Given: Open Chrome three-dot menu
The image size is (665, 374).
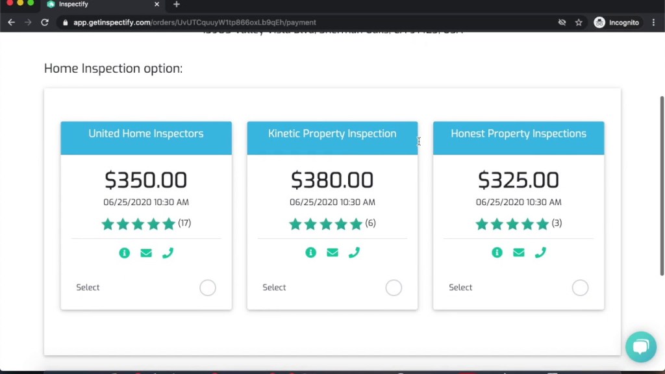Looking at the screenshot, I should coord(653,23).
